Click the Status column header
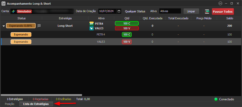Image resolution: width=242 pixels, height=107 pixels. pyautogui.click(x=21, y=18)
